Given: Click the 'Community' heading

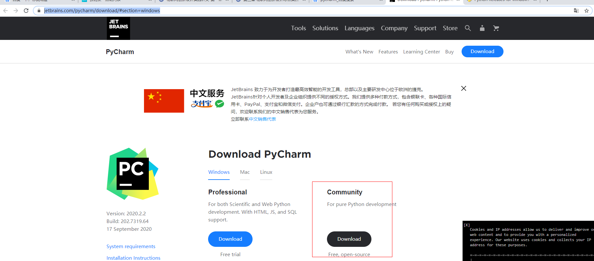Looking at the screenshot, I should point(345,192).
